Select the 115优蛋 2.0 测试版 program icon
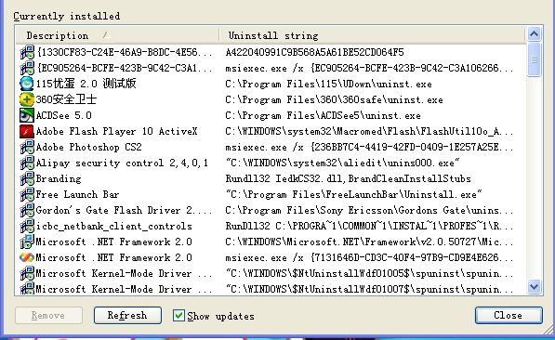Image resolution: width=555 pixels, height=340 pixels. (27, 84)
